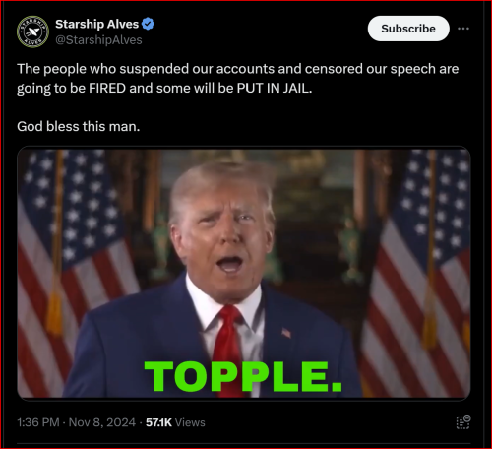Open the Starship Alves display name link
The image size is (492, 449).
[x=97, y=24]
